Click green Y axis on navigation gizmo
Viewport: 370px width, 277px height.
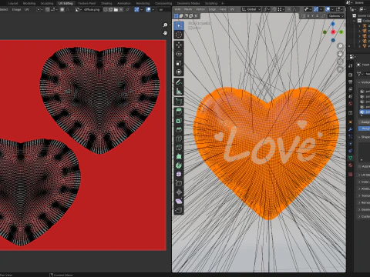click(341, 32)
